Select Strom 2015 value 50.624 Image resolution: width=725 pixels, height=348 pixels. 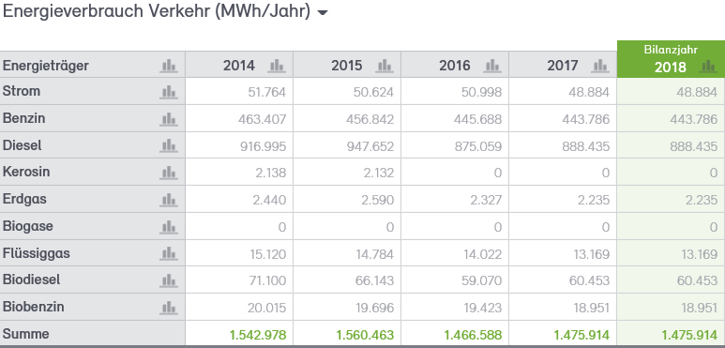pyautogui.click(x=373, y=92)
